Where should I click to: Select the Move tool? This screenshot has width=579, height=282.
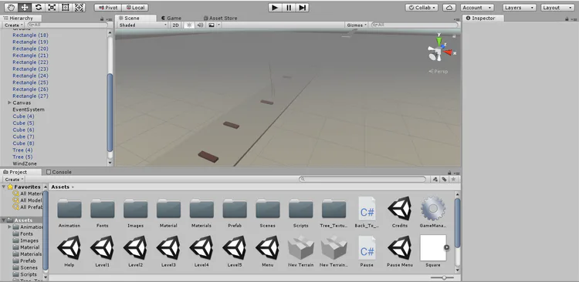click(x=25, y=8)
